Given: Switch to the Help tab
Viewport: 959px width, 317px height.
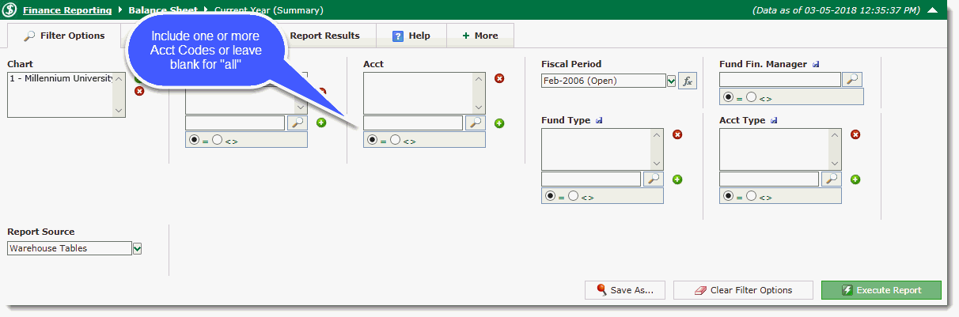Looking at the screenshot, I should [x=411, y=36].
